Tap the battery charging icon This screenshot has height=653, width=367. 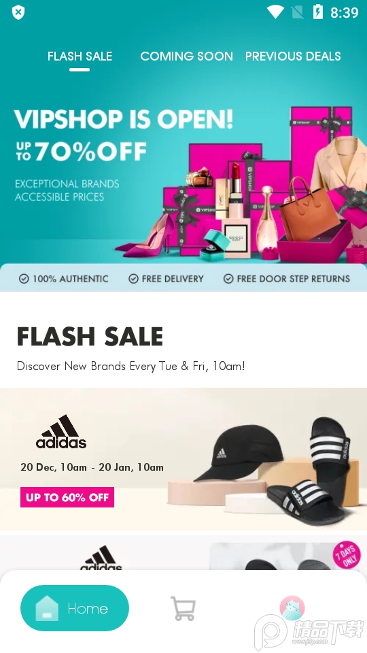pyautogui.click(x=318, y=12)
